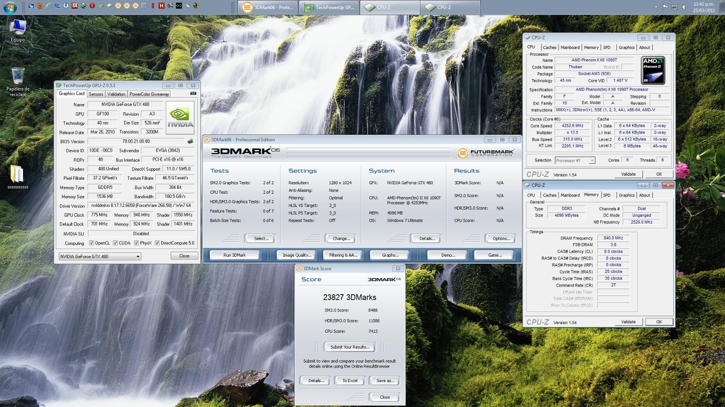The height and width of the screenshot is (407, 725).
Task: Open the Validation tab in GPU-Z
Action: tap(116, 94)
